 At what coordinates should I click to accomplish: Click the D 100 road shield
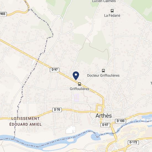(x=120, y=121)
